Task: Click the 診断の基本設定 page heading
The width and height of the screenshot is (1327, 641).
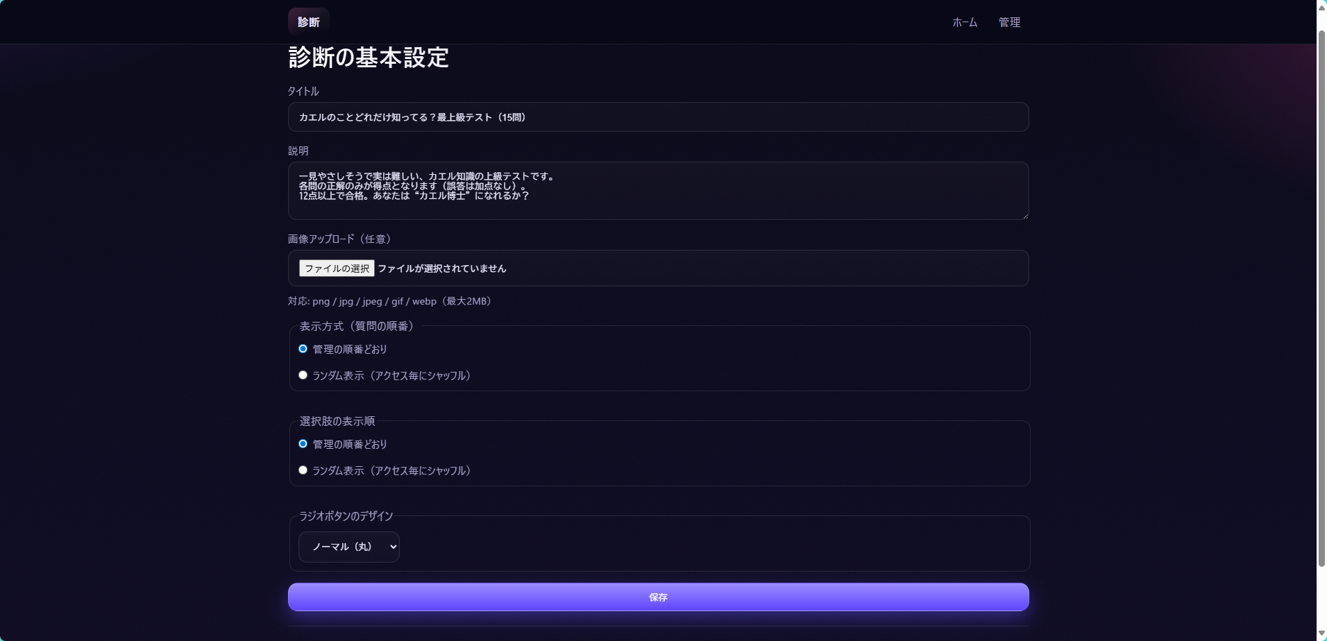Action: [x=368, y=58]
